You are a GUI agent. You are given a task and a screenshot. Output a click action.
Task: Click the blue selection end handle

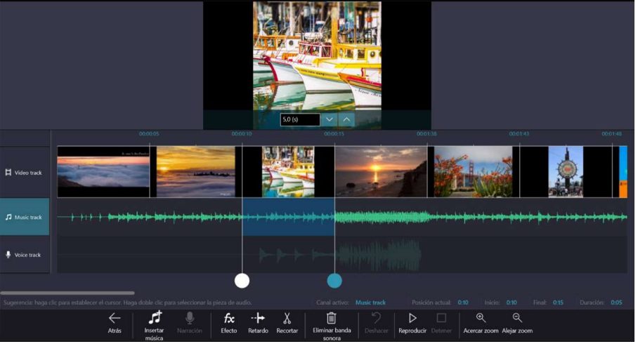334,281
